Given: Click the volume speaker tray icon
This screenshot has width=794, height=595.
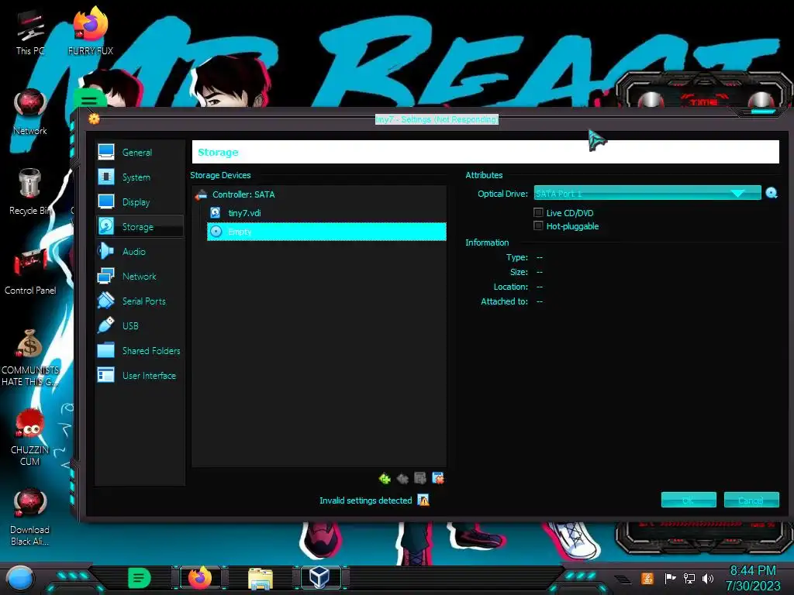Looking at the screenshot, I should click(x=707, y=578).
